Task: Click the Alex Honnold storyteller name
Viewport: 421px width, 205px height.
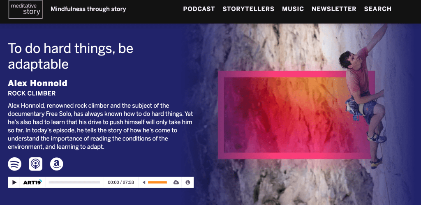Action: click(37, 83)
